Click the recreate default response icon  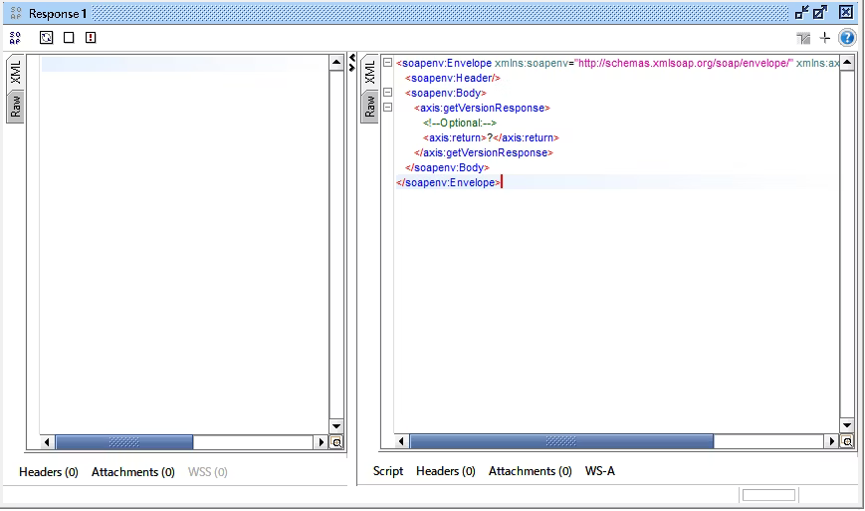[46, 38]
